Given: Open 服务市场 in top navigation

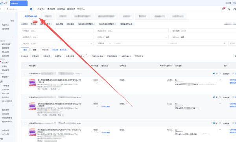Looking at the screenshot, I should pos(71,9).
